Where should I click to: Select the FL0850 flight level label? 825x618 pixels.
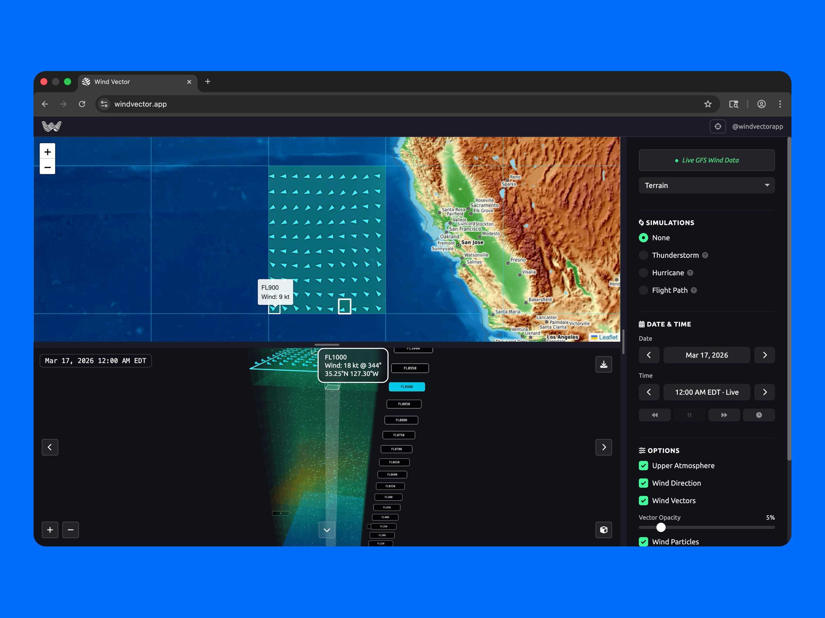pos(404,404)
